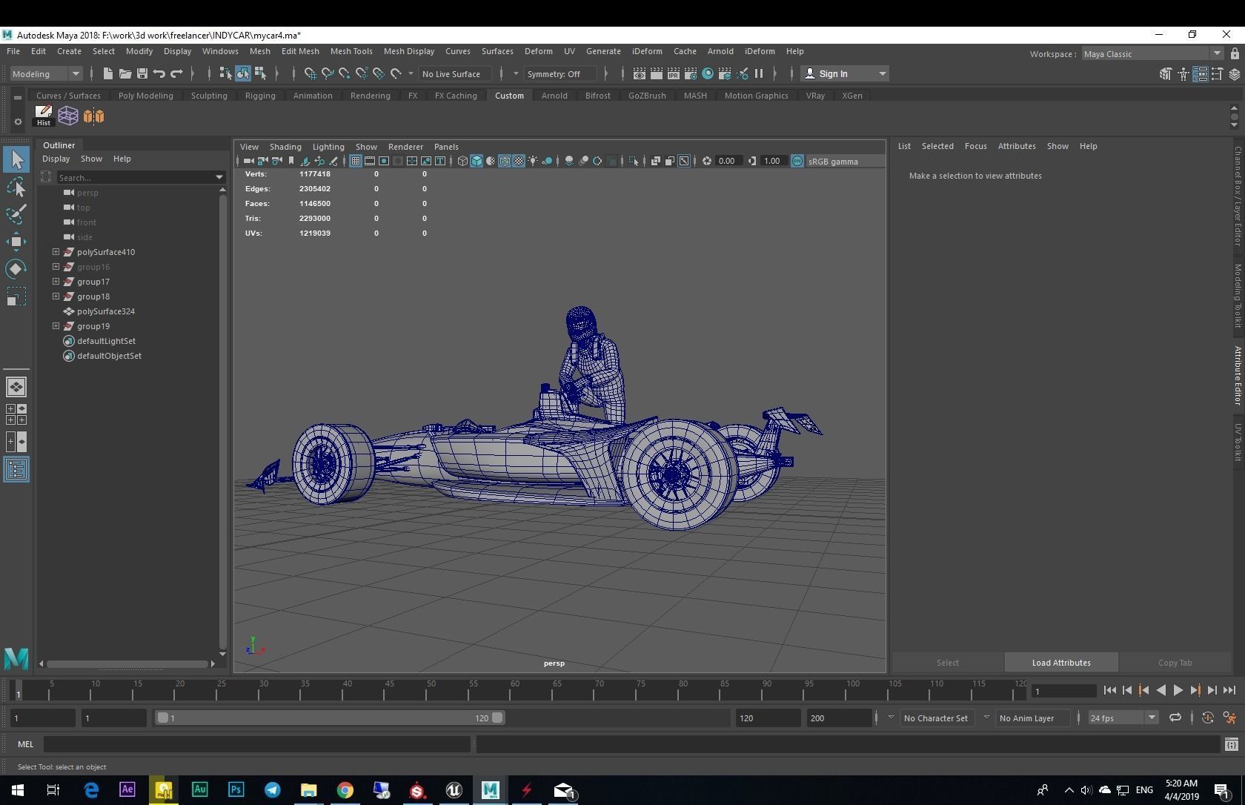Open the Outliner Display menu
This screenshot has width=1245, height=805.
click(56, 159)
